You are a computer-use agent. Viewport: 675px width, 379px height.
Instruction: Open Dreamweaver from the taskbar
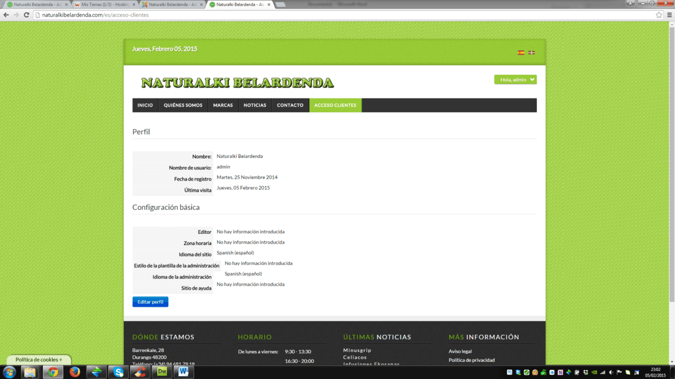(x=162, y=372)
